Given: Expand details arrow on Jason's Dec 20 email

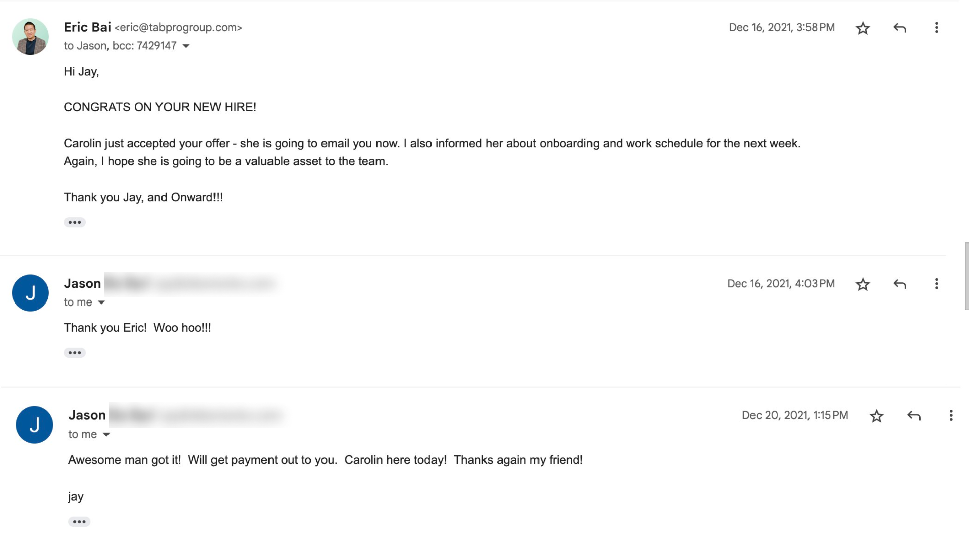Looking at the screenshot, I should point(106,435).
